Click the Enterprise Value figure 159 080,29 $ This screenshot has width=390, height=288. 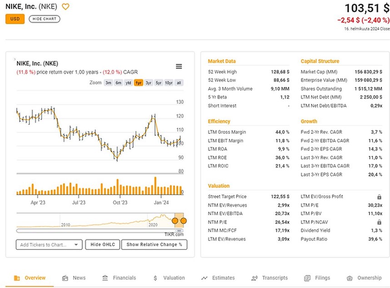point(368,80)
